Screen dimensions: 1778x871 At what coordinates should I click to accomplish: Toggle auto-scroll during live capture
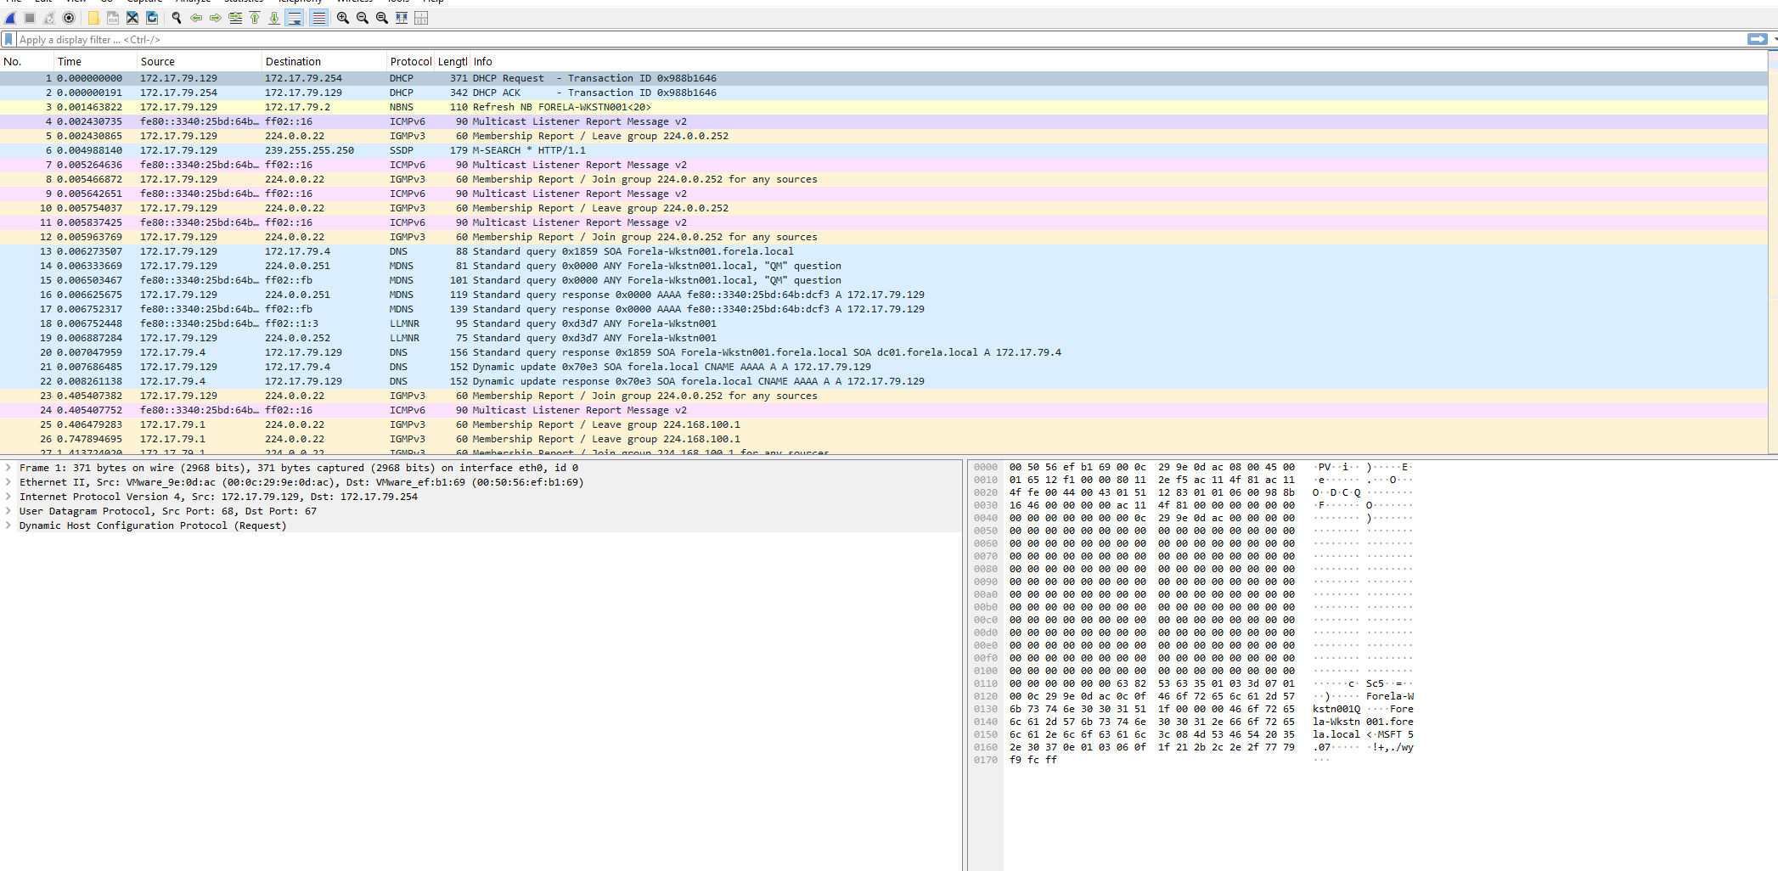(295, 18)
